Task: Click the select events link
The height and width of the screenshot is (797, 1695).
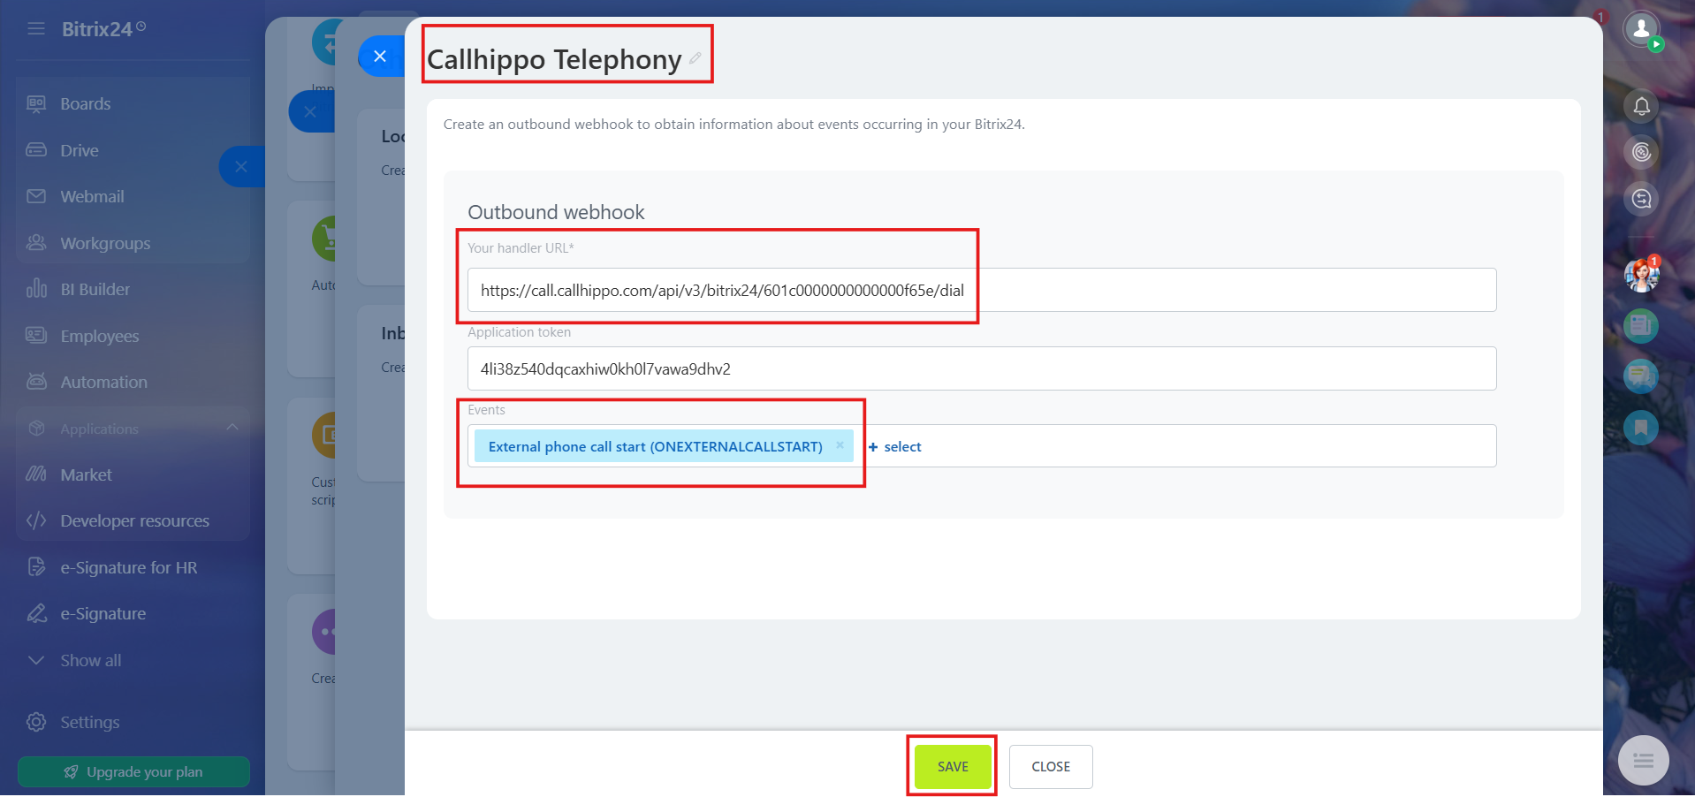Action: [x=895, y=447]
